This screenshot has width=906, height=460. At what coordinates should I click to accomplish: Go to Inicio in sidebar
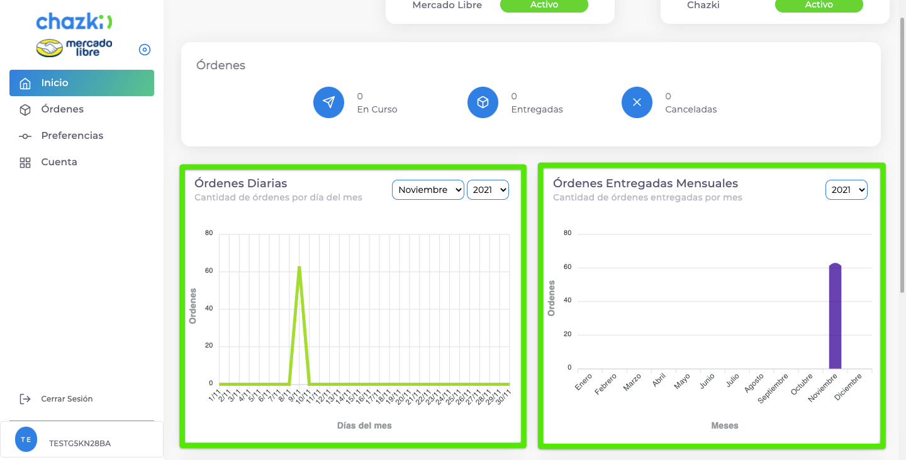(x=82, y=83)
